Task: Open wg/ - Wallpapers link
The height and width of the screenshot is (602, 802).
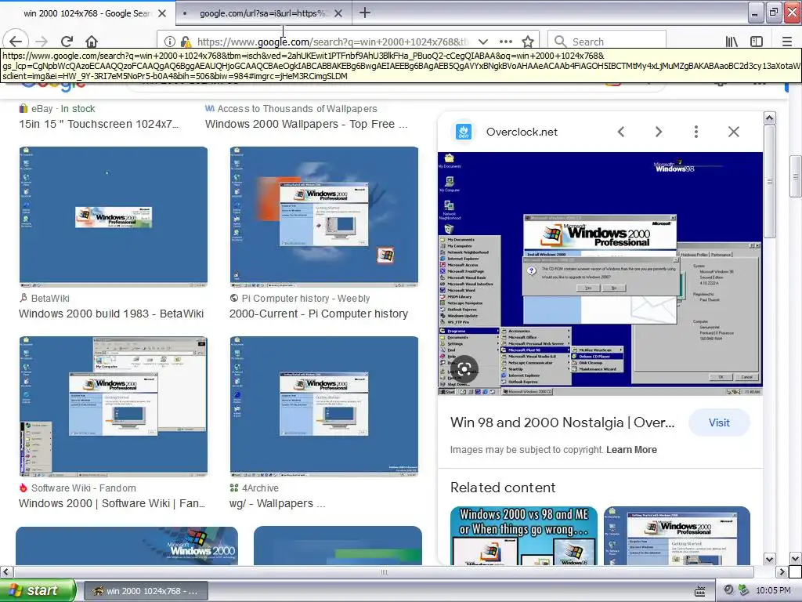Action: [x=277, y=503]
